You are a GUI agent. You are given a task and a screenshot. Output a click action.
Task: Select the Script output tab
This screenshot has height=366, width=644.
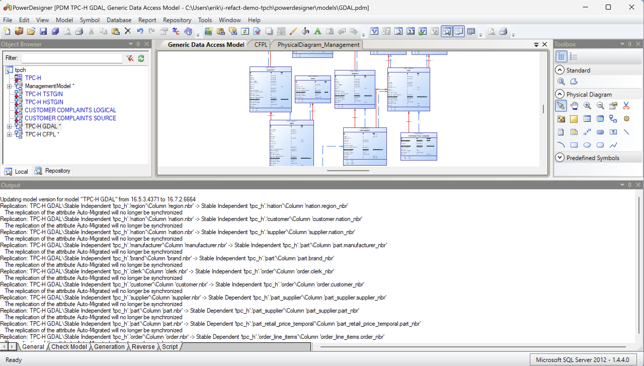169,347
